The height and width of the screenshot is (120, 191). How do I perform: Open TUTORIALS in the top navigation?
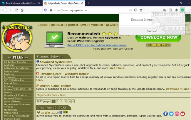pos(58,25)
